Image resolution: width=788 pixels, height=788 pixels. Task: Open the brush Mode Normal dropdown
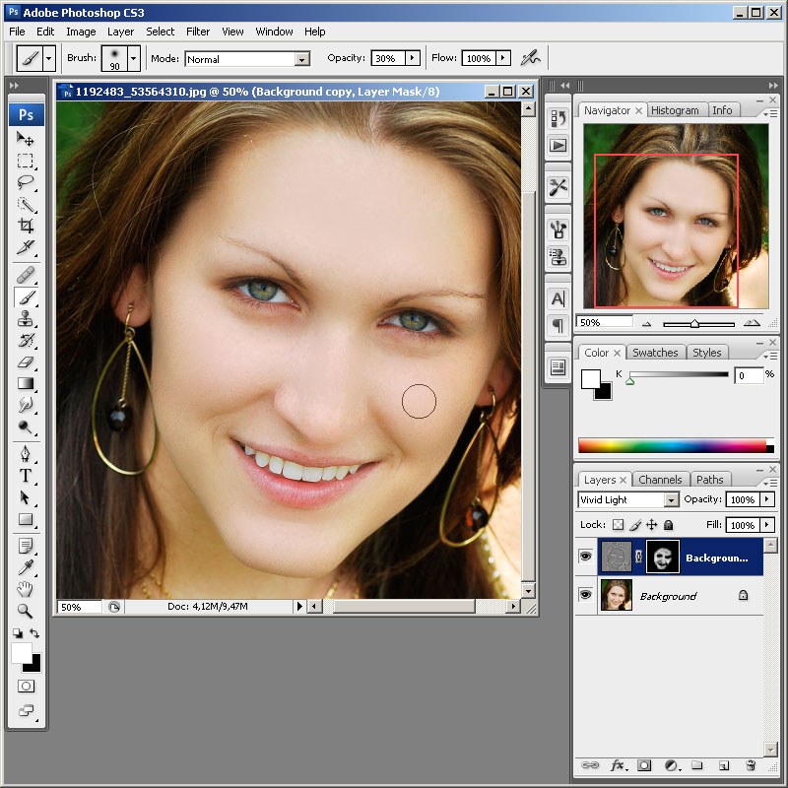point(247,59)
